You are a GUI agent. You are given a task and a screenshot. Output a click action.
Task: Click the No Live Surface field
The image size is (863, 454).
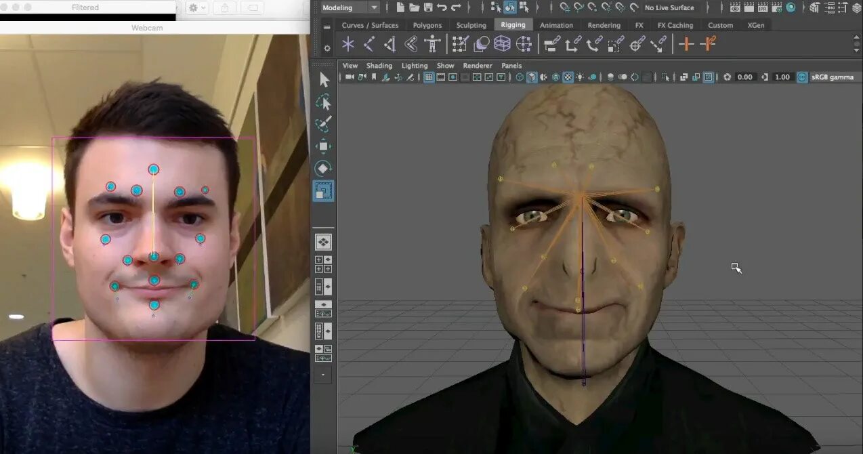669,7
